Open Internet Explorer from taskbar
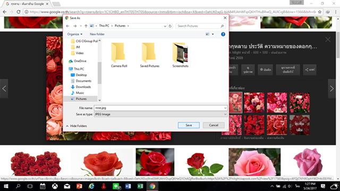This screenshot has height=191, width=340. click(91, 186)
